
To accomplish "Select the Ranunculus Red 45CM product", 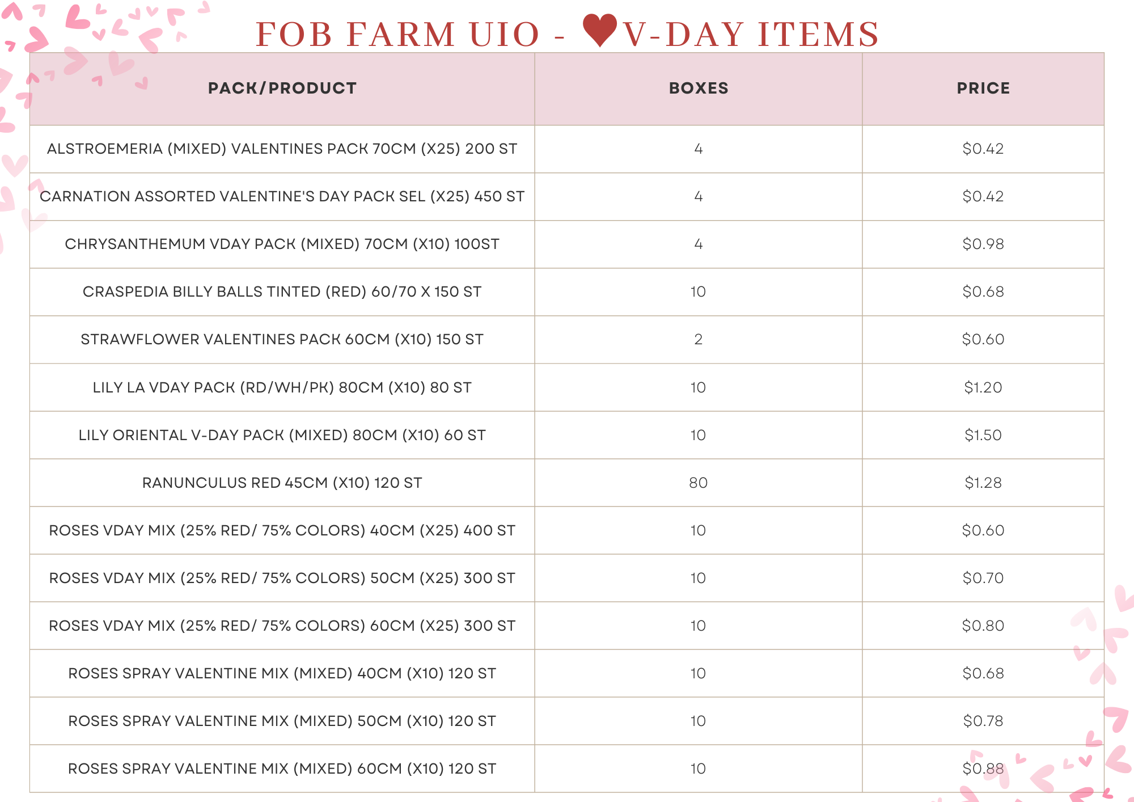I will pyautogui.click(x=282, y=483).
